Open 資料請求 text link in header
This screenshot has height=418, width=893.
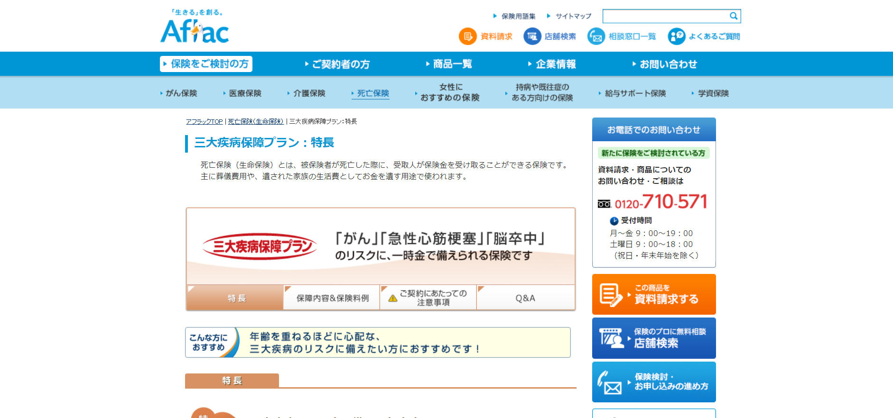[496, 36]
